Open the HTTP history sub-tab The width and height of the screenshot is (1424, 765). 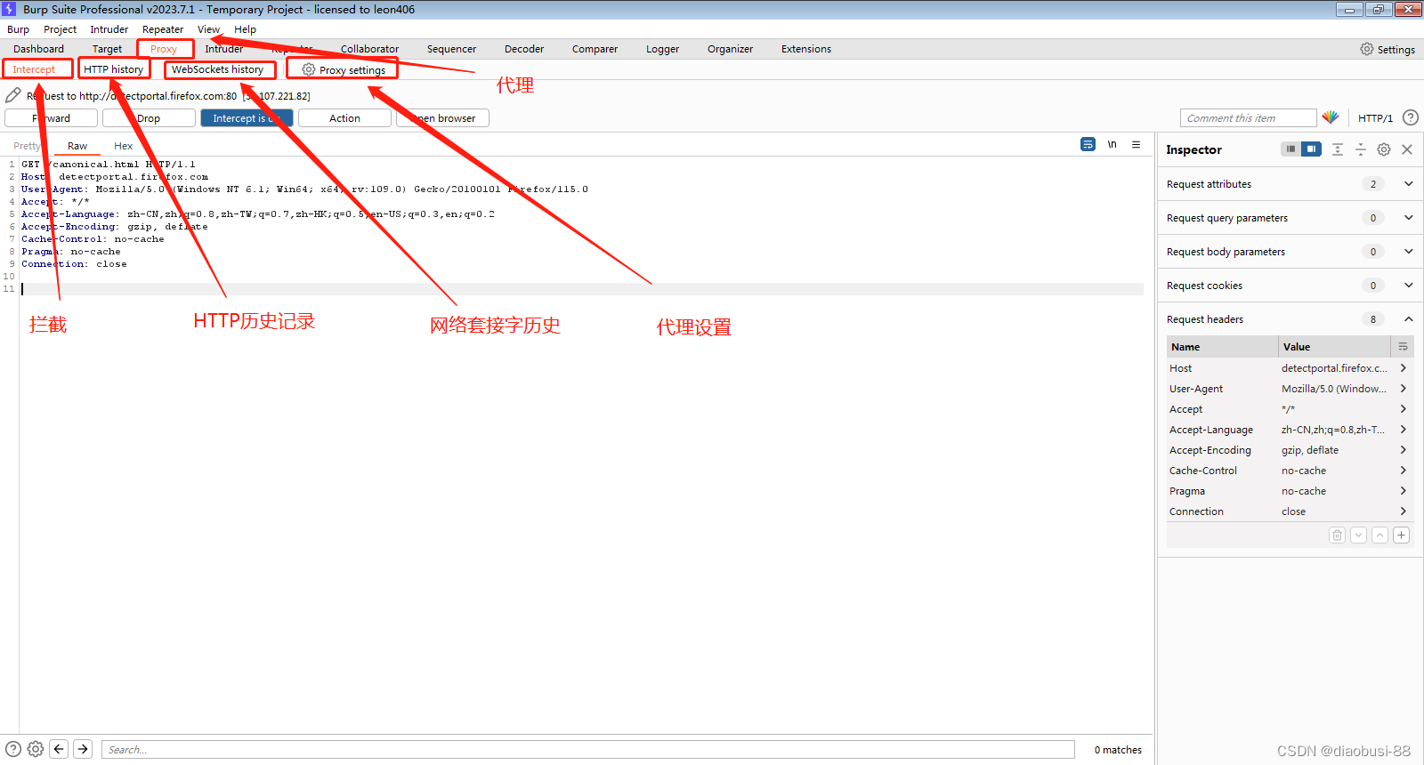point(113,69)
